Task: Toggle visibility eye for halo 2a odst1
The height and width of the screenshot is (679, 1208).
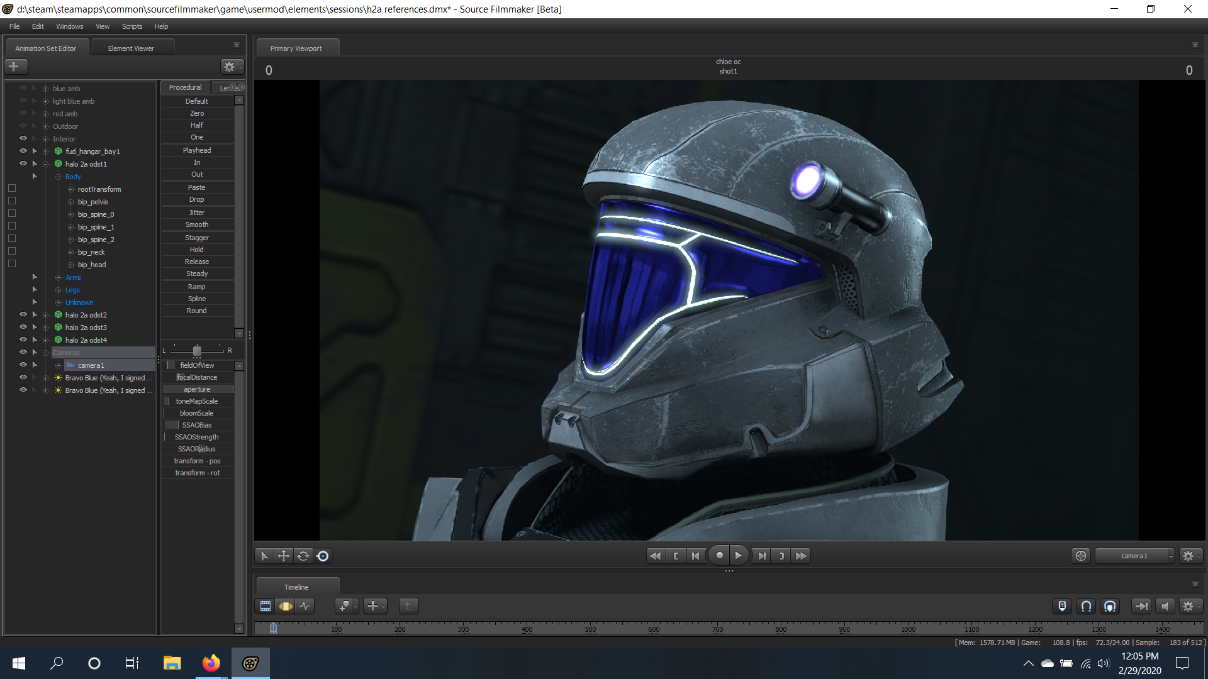Action: click(x=23, y=163)
